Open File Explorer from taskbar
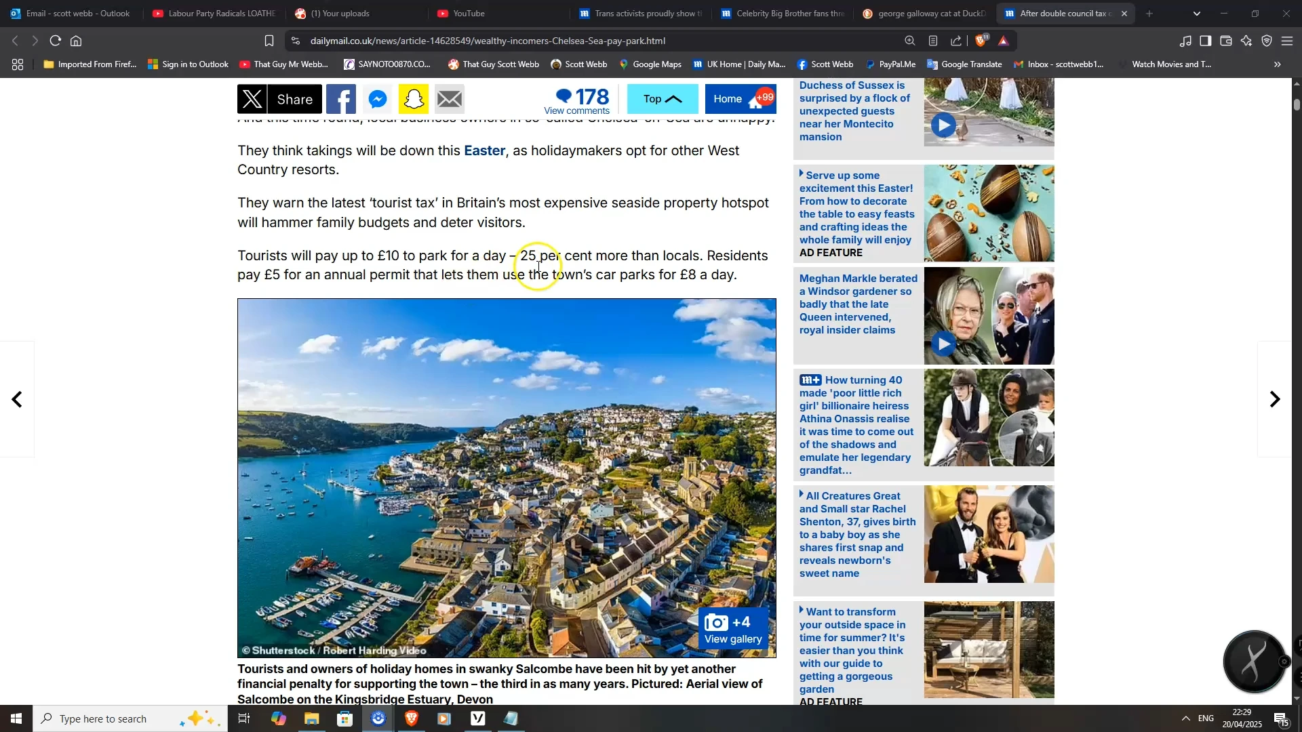 311,718
